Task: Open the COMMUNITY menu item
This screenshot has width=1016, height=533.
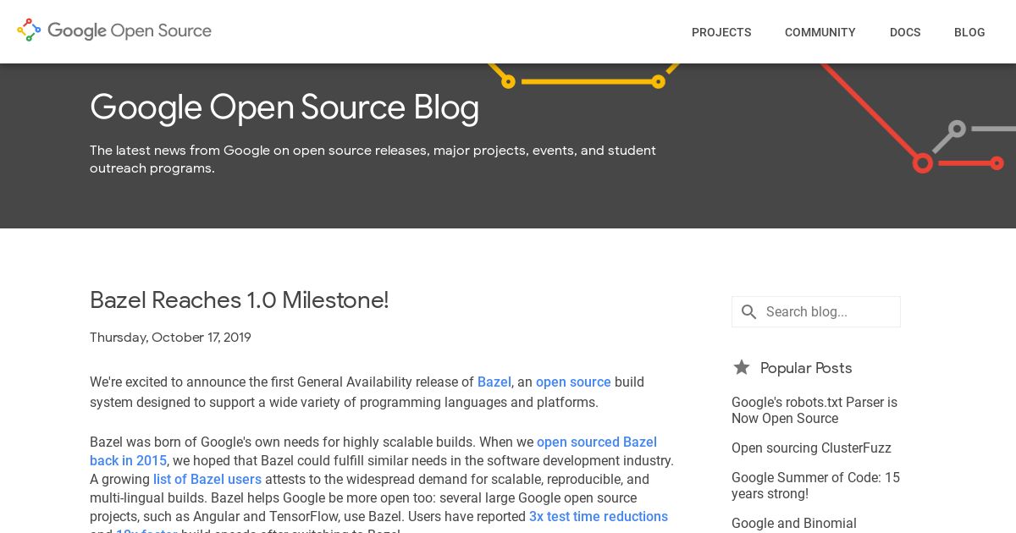Action: point(820,32)
